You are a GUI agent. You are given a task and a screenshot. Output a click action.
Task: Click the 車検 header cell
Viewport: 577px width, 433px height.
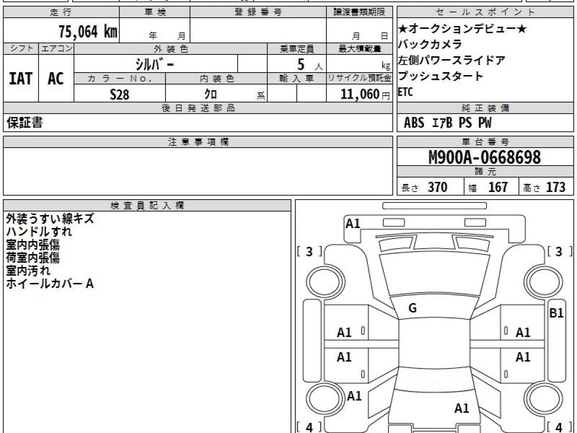(x=154, y=13)
